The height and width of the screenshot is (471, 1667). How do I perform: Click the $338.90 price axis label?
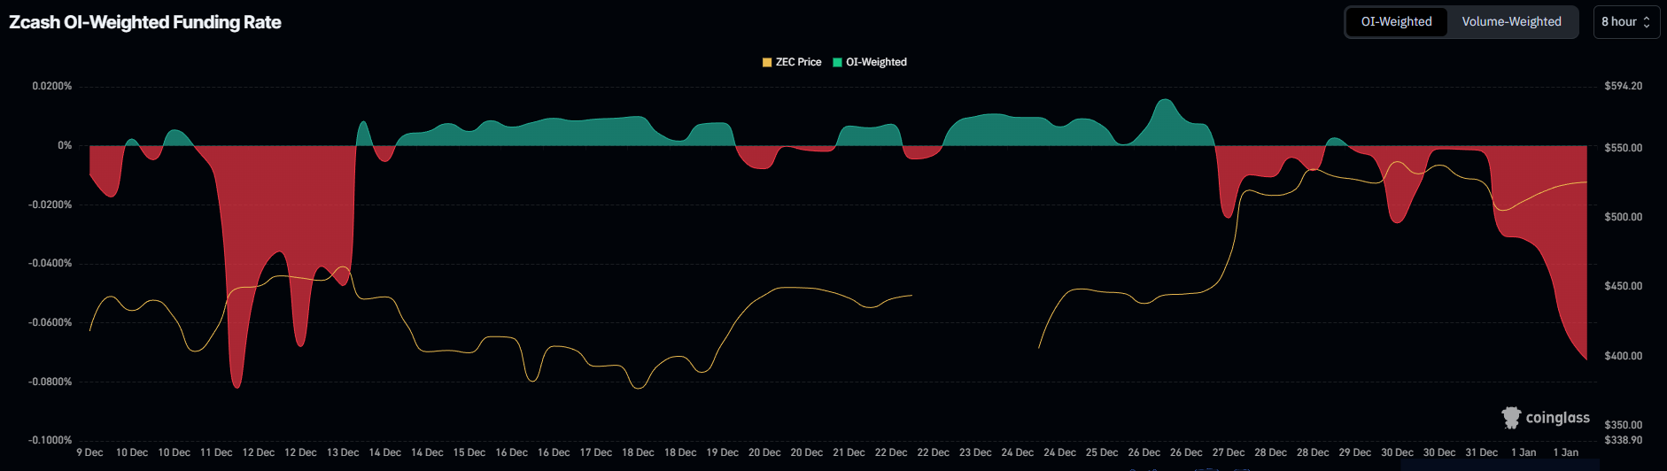[x=1623, y=440]
